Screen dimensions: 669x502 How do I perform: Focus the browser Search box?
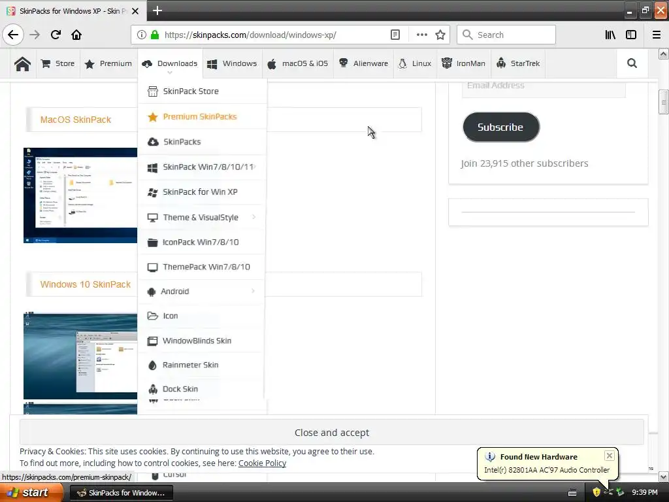506,35
